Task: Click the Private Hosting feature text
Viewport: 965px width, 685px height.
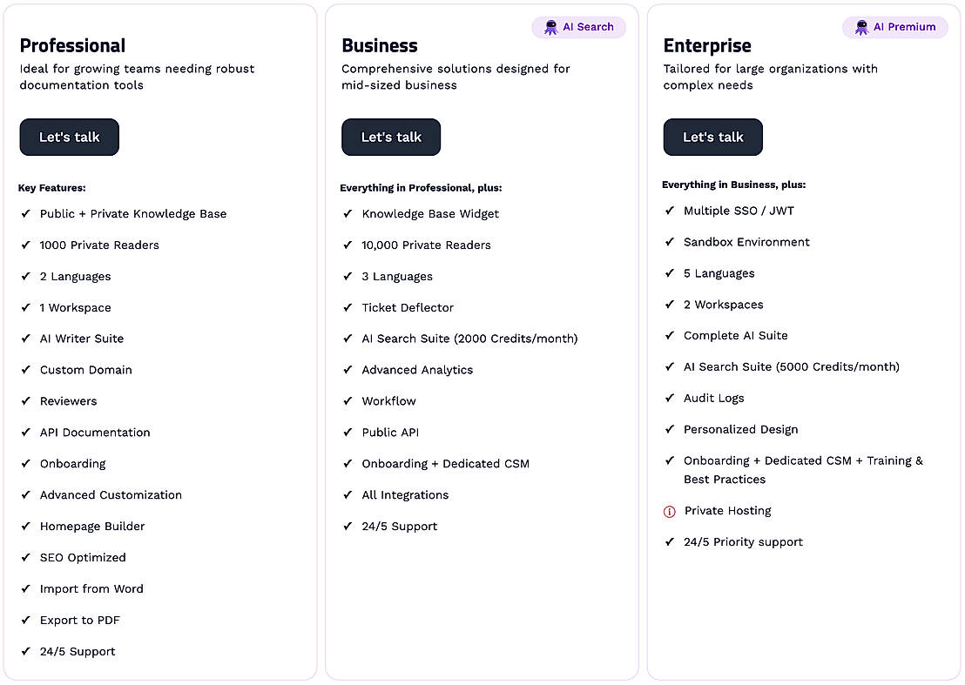Action: coord(727,511)
